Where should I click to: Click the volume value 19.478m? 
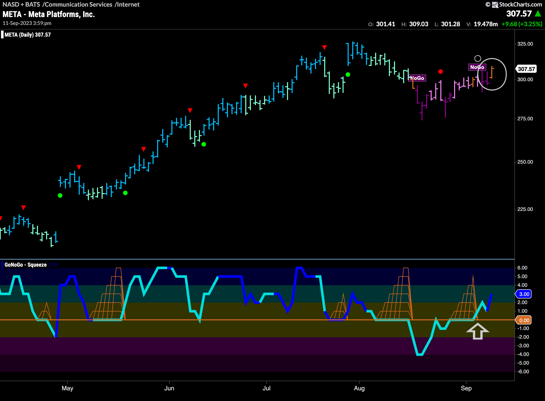(x=486, y=24)
